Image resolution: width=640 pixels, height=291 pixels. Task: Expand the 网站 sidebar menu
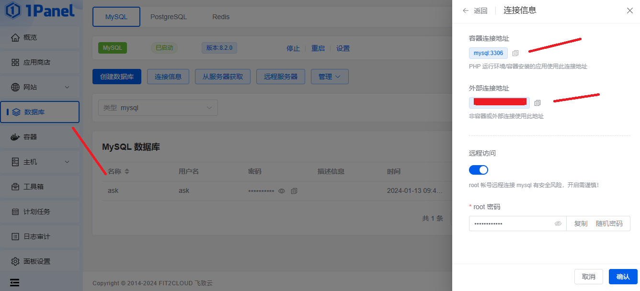(x=40, y=87)
